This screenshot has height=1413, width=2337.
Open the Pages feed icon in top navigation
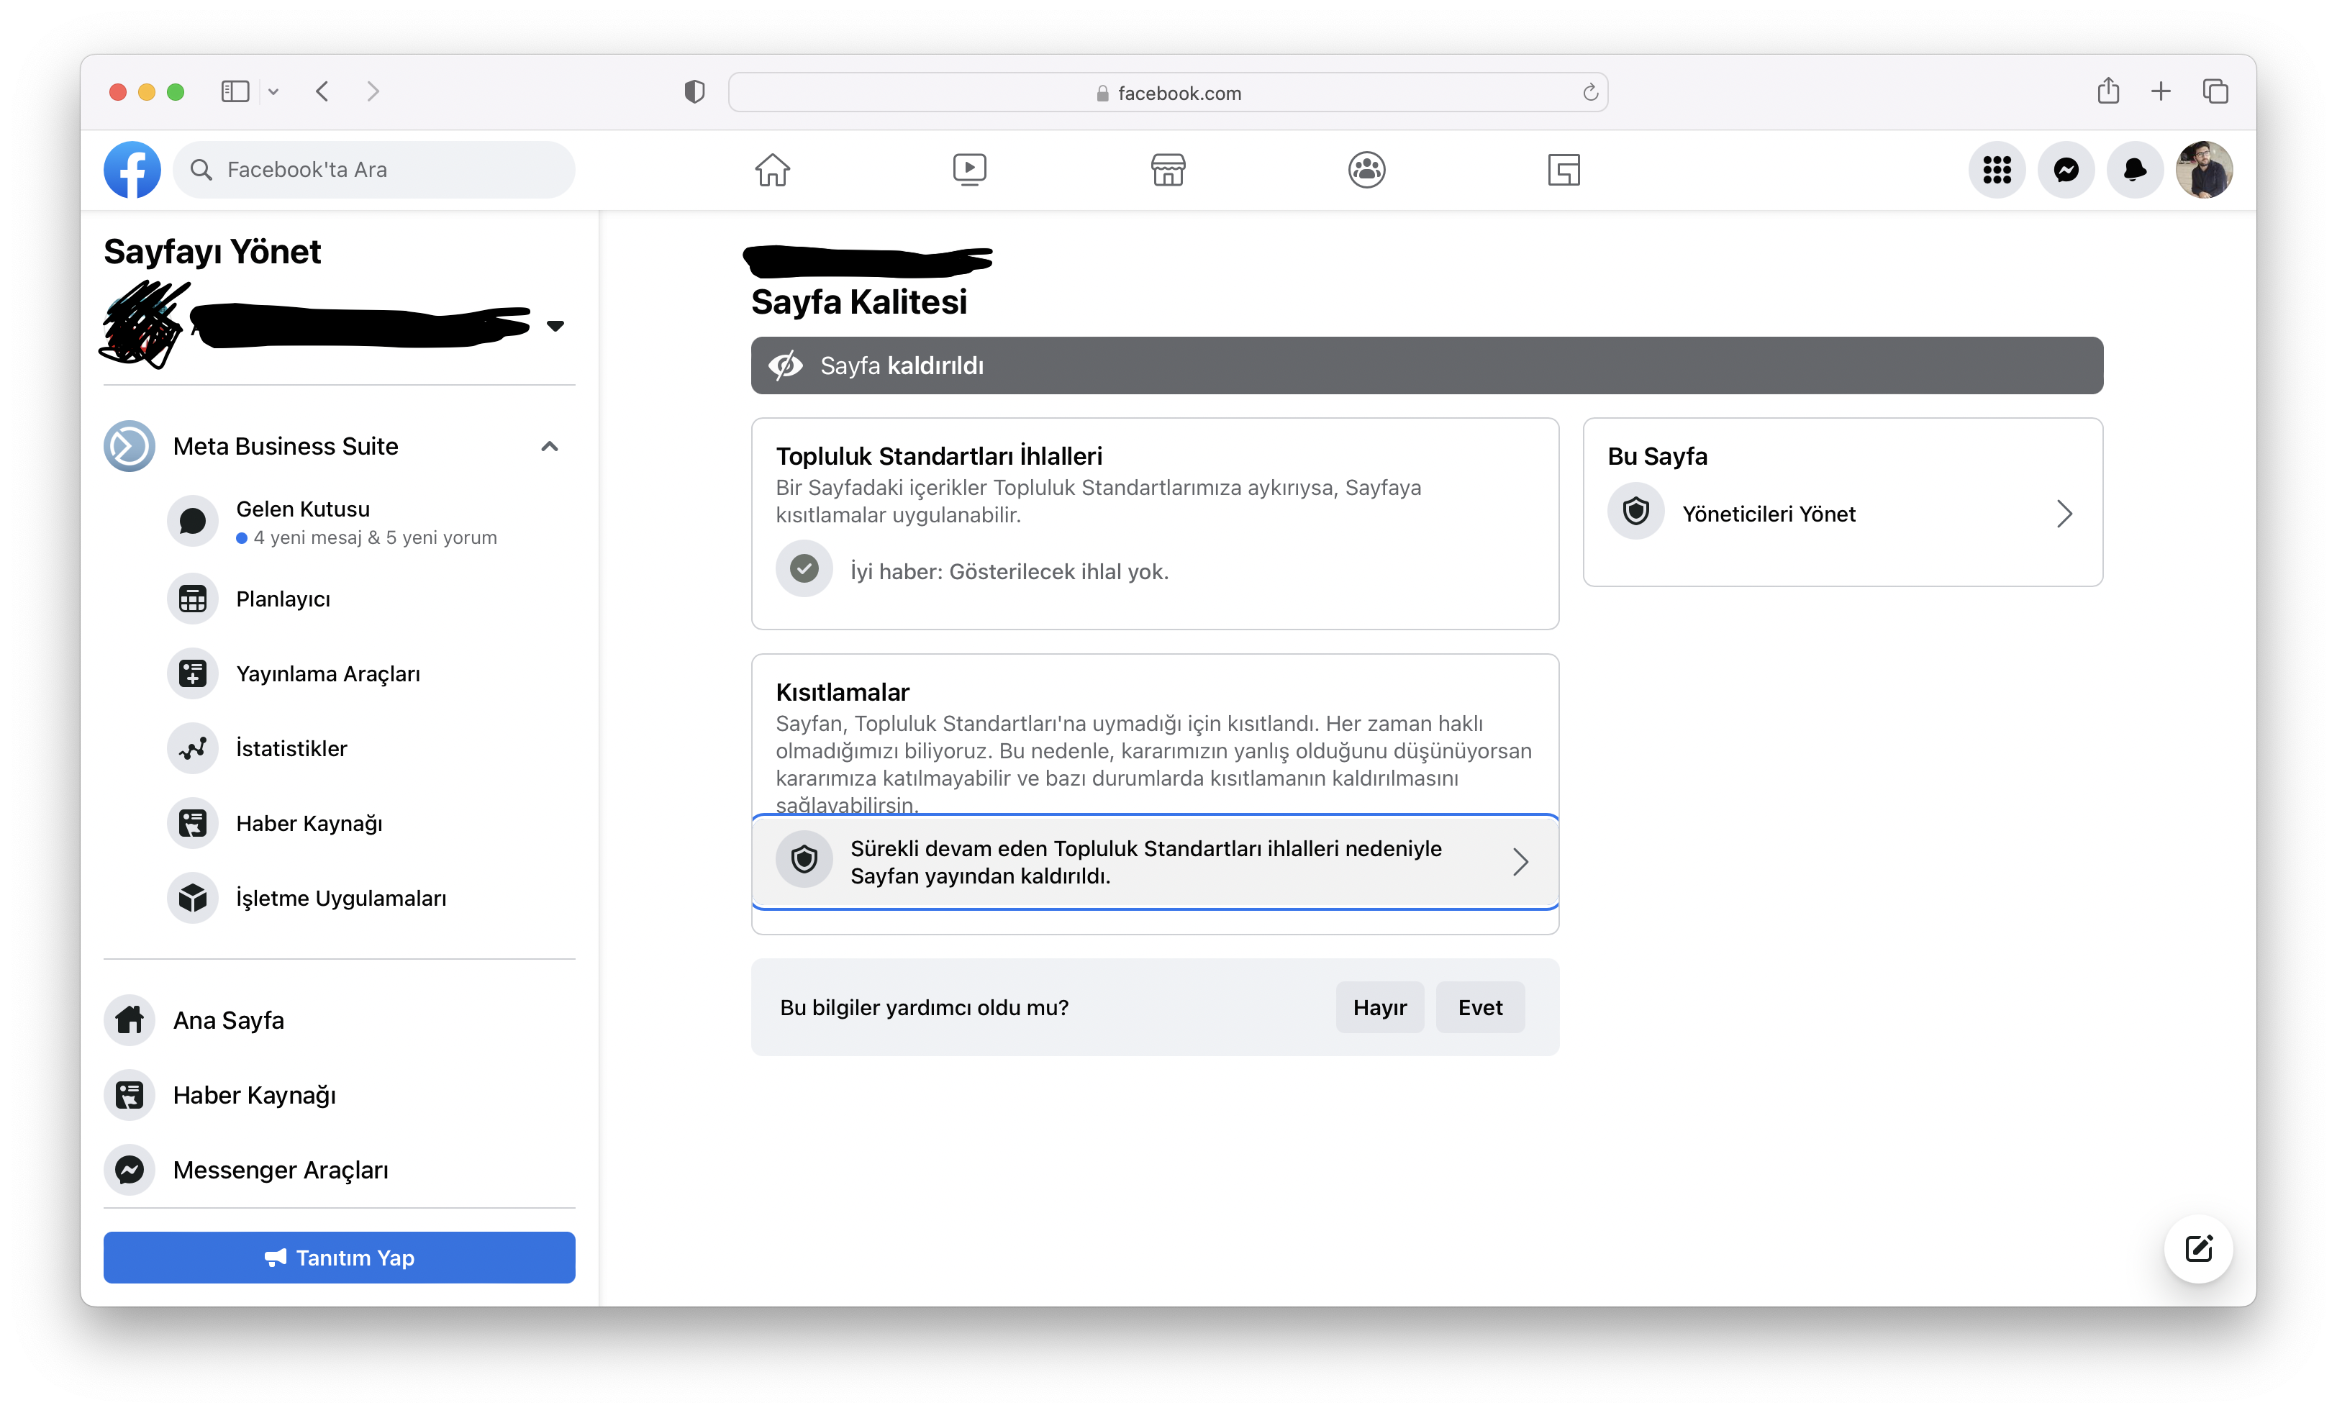click(x=1563, y=170)
